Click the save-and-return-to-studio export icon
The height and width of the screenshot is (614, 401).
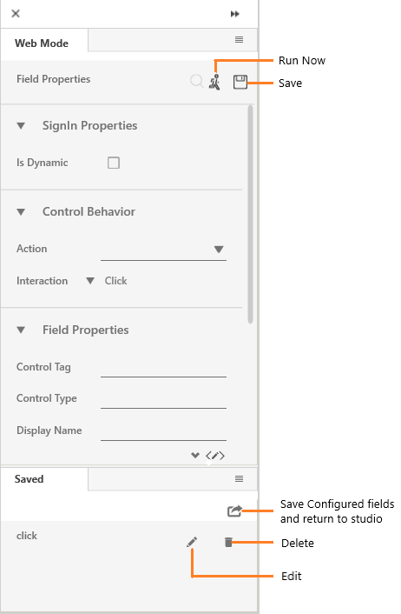(x=235, y=511)
